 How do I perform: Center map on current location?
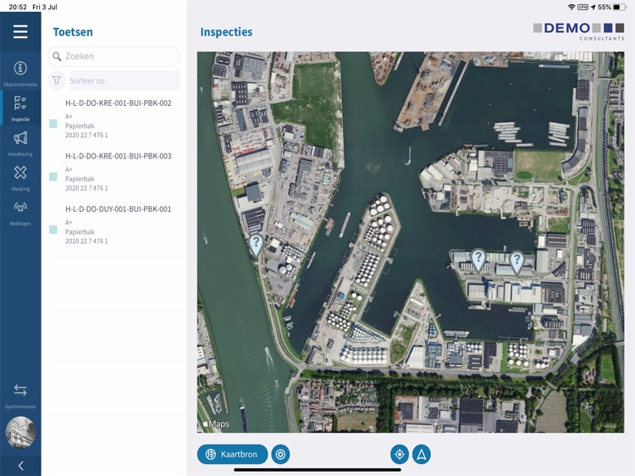400,454
